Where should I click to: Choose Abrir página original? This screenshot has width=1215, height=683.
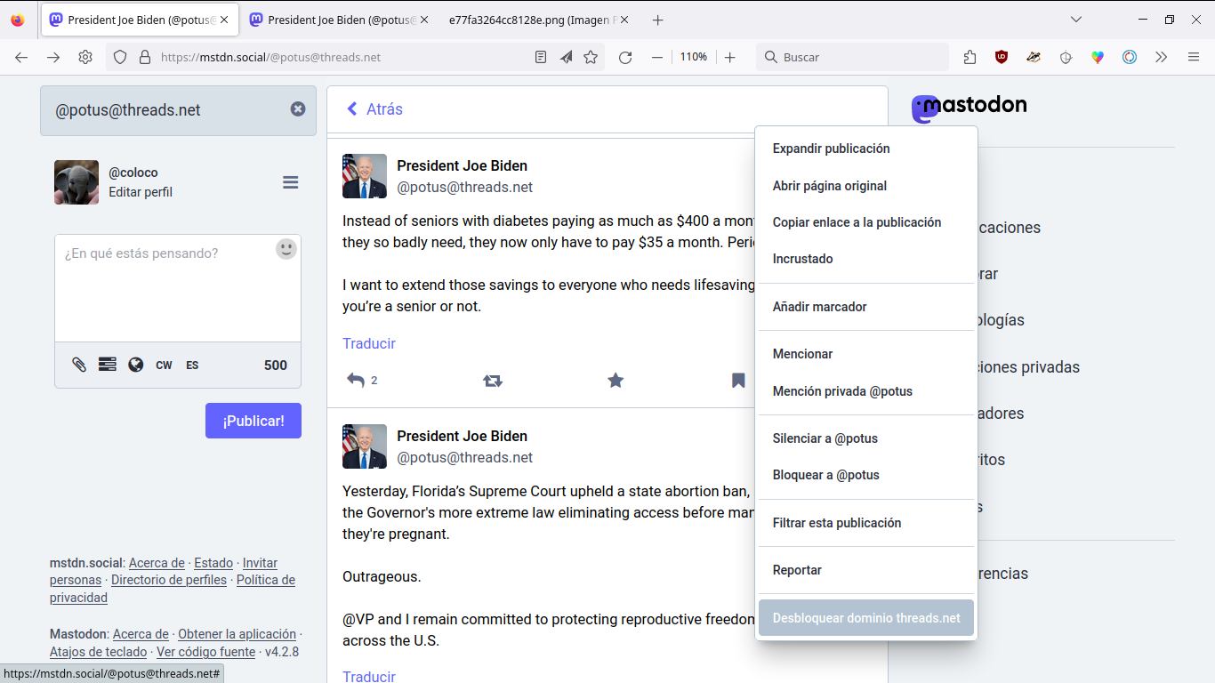(866, 186)
